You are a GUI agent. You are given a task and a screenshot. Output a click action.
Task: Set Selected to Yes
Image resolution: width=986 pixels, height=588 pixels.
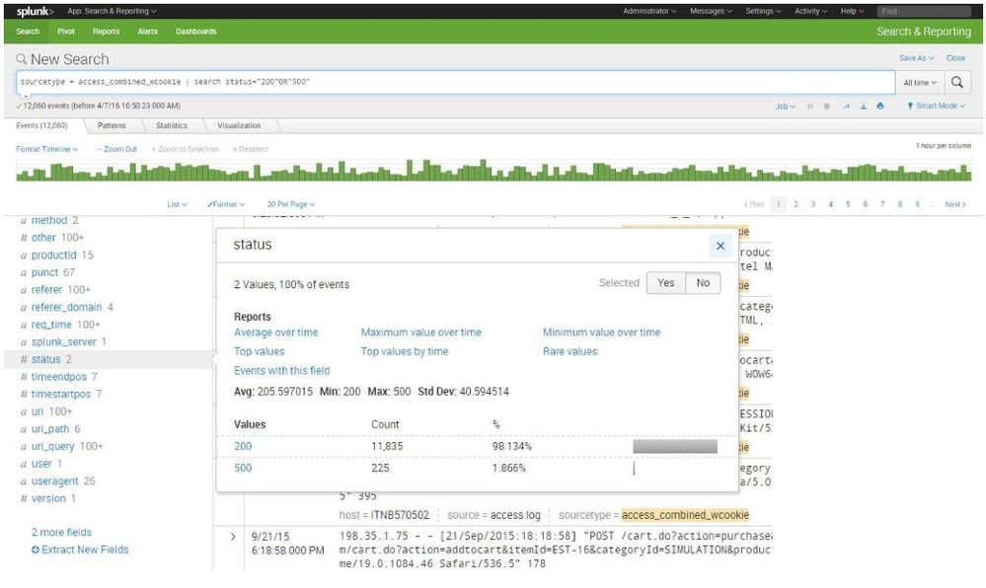tap(666, 283)
